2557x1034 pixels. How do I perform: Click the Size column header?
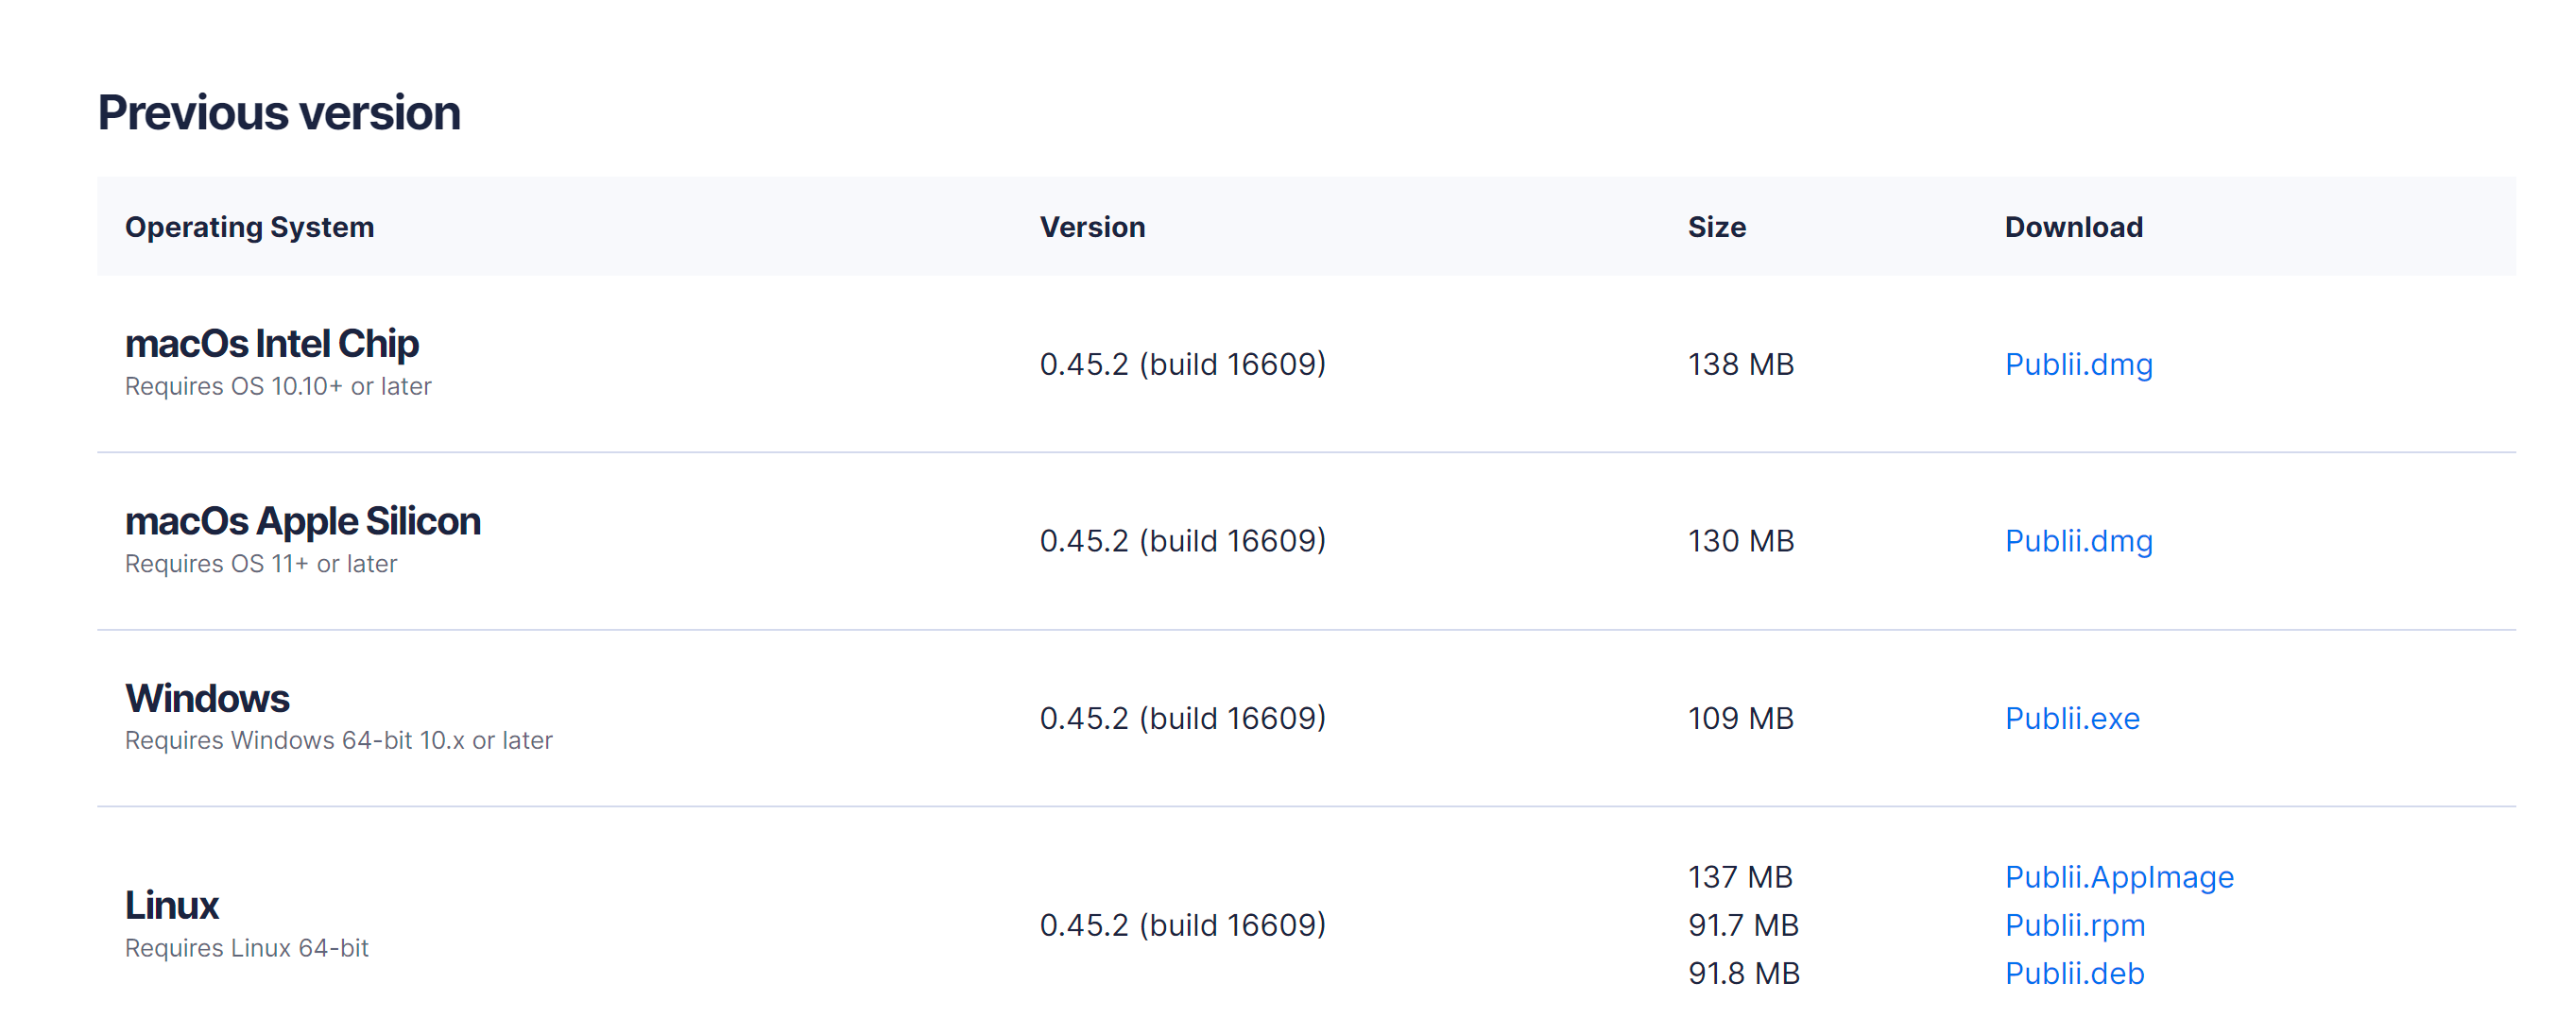click(1716, 228)
